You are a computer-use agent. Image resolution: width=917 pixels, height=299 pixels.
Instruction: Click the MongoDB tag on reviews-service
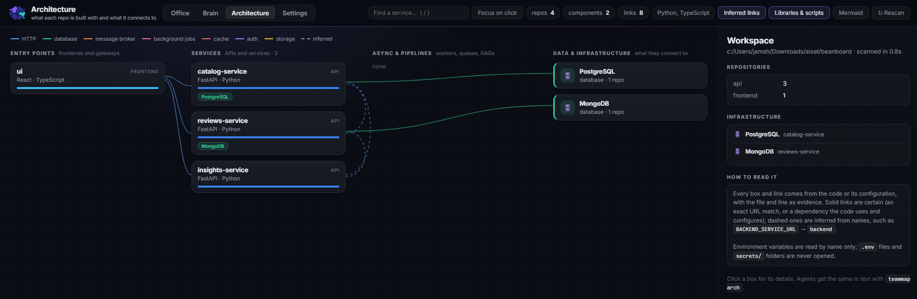click(212, 146)
